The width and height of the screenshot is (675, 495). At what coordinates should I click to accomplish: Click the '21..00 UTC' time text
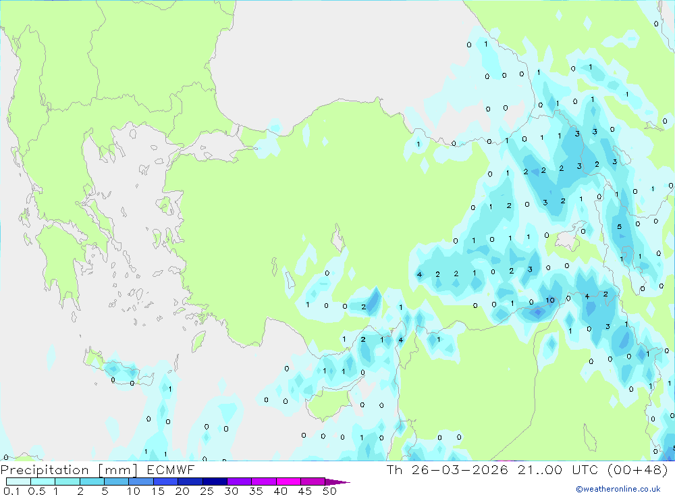click(x=558, y=470)
